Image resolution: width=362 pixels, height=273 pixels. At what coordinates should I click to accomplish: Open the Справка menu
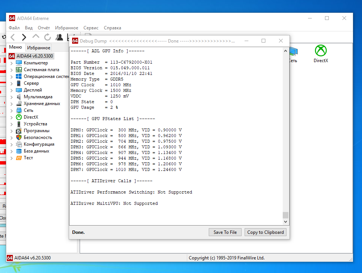pos(112,27)
